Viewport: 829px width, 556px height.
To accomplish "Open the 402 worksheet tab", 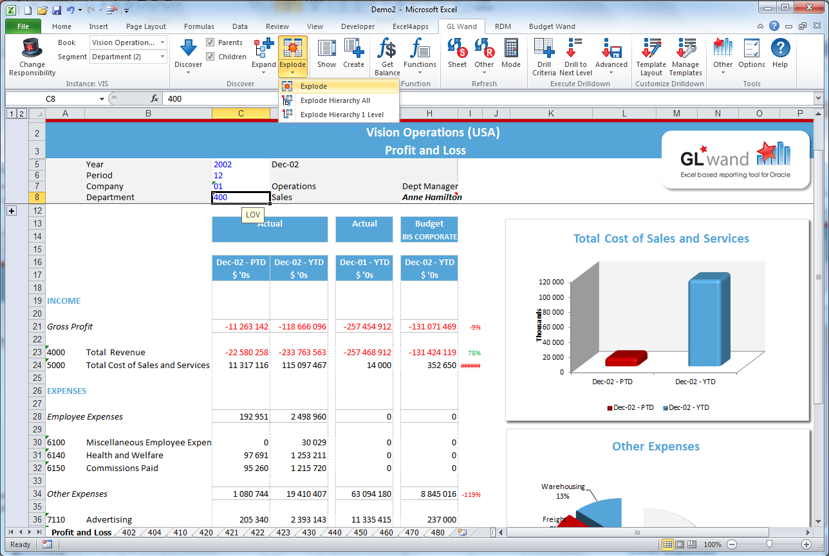I will (129, 532).
